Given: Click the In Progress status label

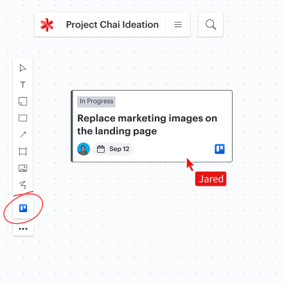Looking at the screenshot, I should 96,102.
